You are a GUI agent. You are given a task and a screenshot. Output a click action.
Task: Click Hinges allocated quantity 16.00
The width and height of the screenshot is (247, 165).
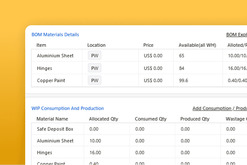95,152
